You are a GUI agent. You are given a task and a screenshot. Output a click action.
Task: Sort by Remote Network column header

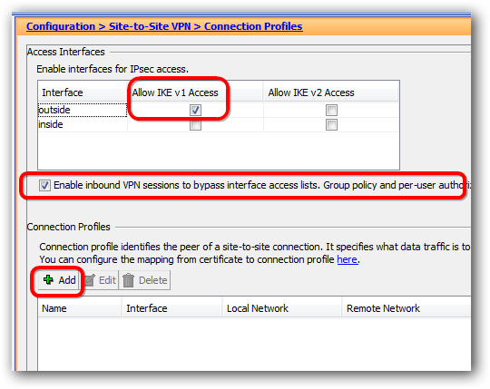point(407,308)
